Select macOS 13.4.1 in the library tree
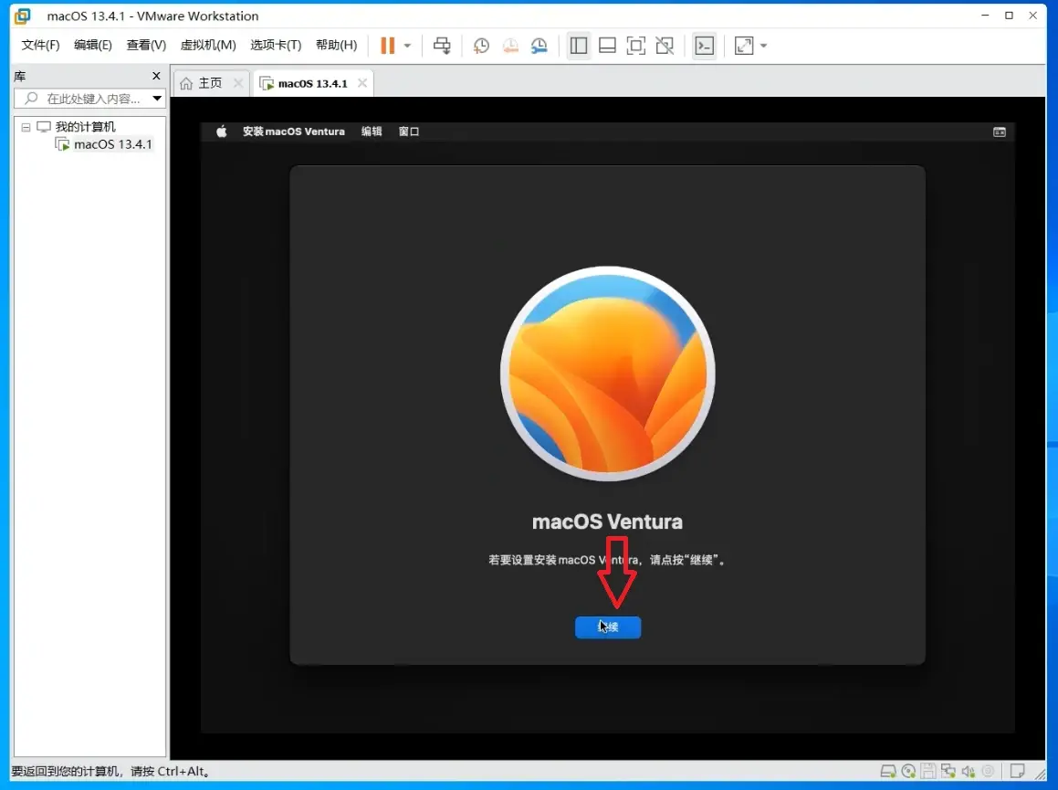 [112, 144]
